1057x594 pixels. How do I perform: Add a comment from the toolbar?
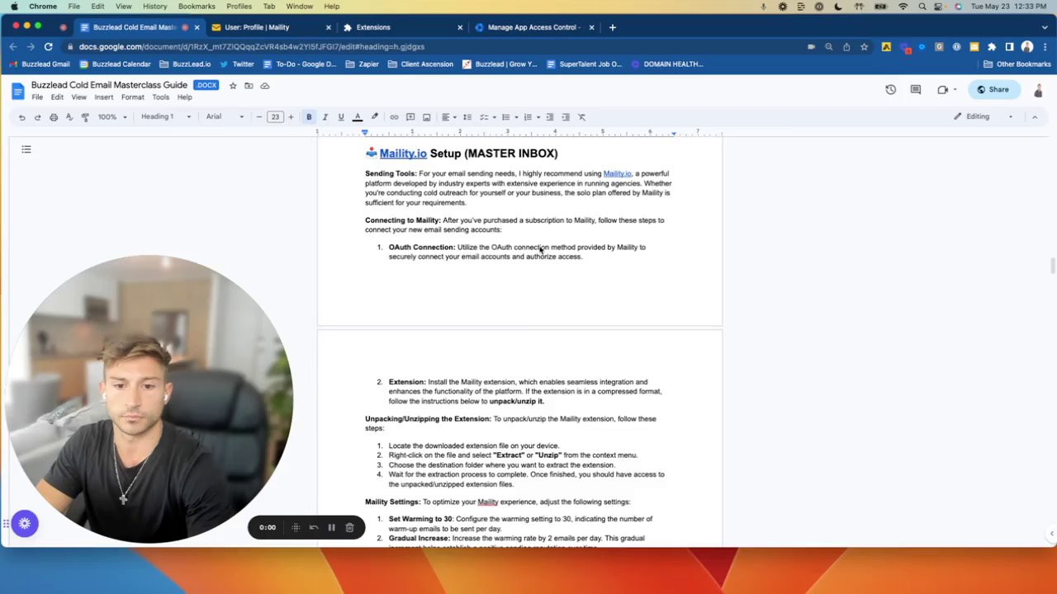click(x=410, y=117)
